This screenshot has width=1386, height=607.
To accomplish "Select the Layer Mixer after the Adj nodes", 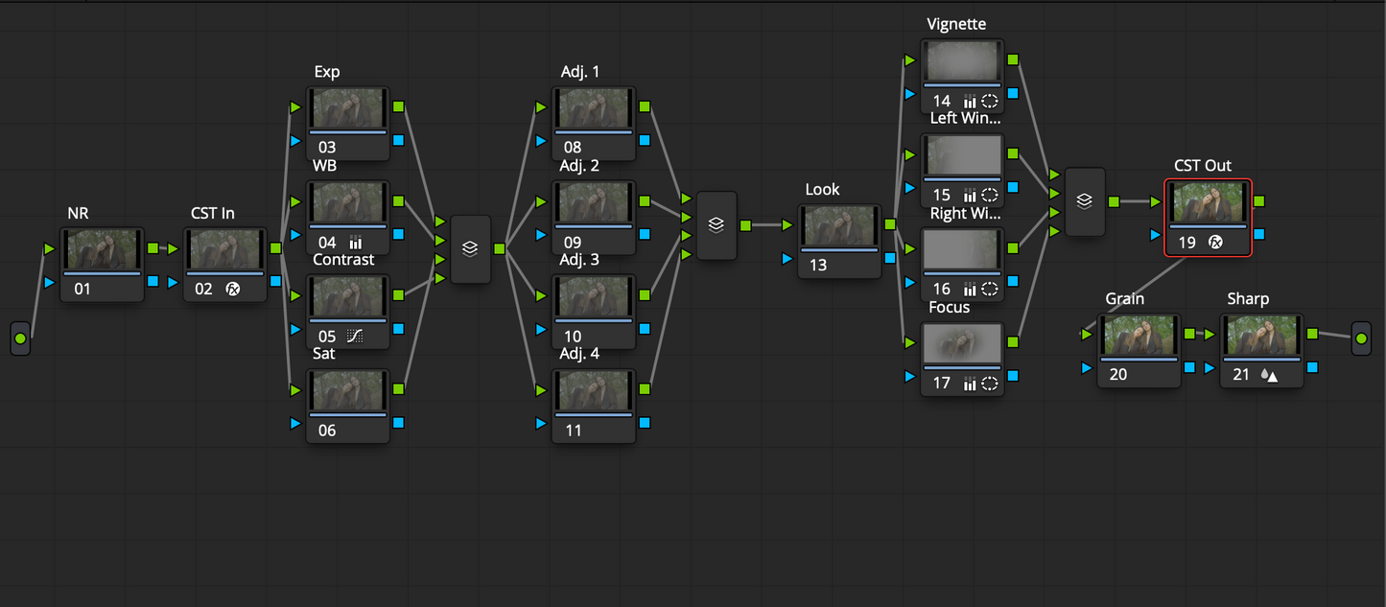I will click(x=716, y=224).
